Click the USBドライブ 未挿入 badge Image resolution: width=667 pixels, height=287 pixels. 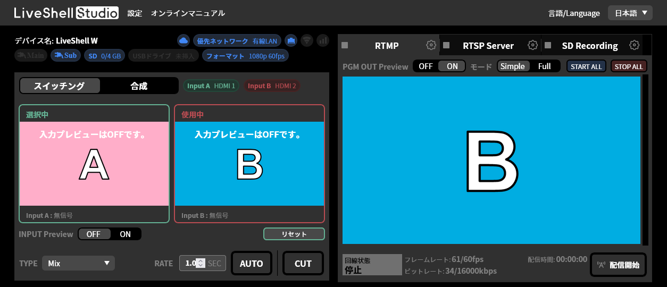[164, 55]
